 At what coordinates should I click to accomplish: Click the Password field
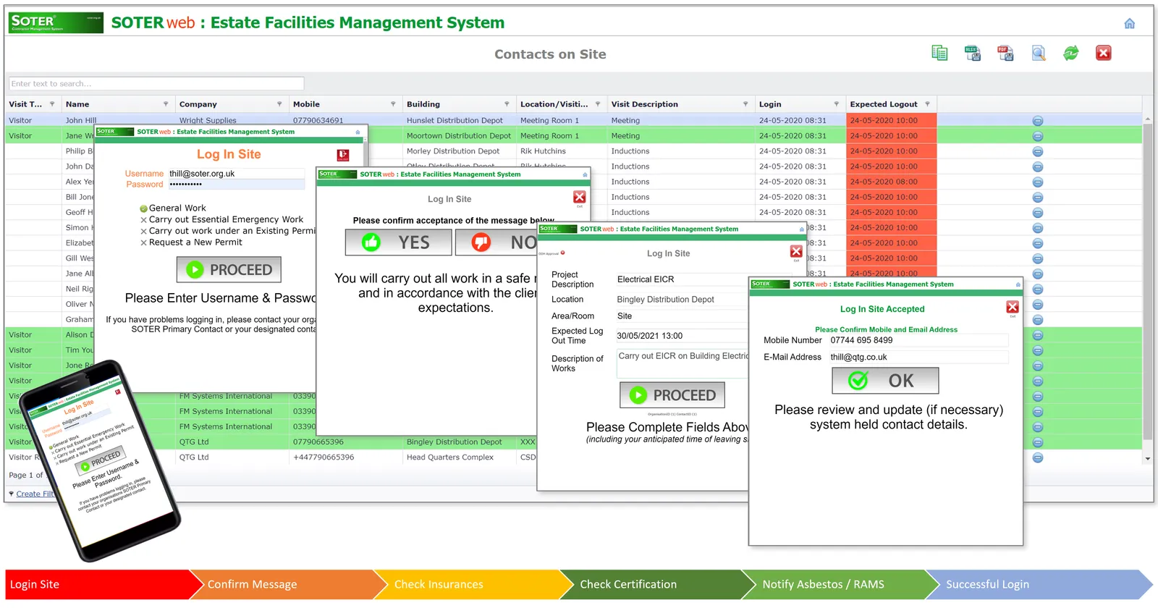[236, 185]
